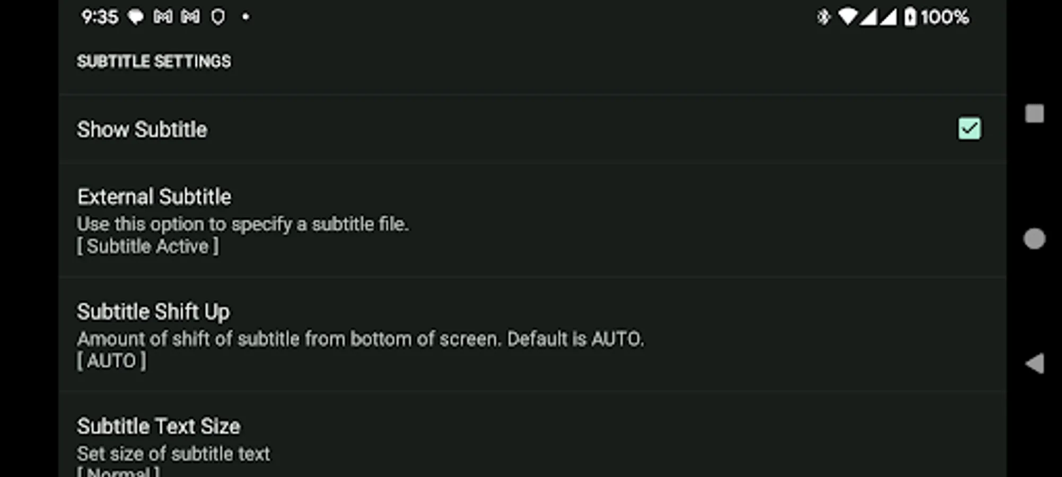This screenshot has height=477, width=1062.
Task: Click the small dot notification icon
Action: click(245, 17)
